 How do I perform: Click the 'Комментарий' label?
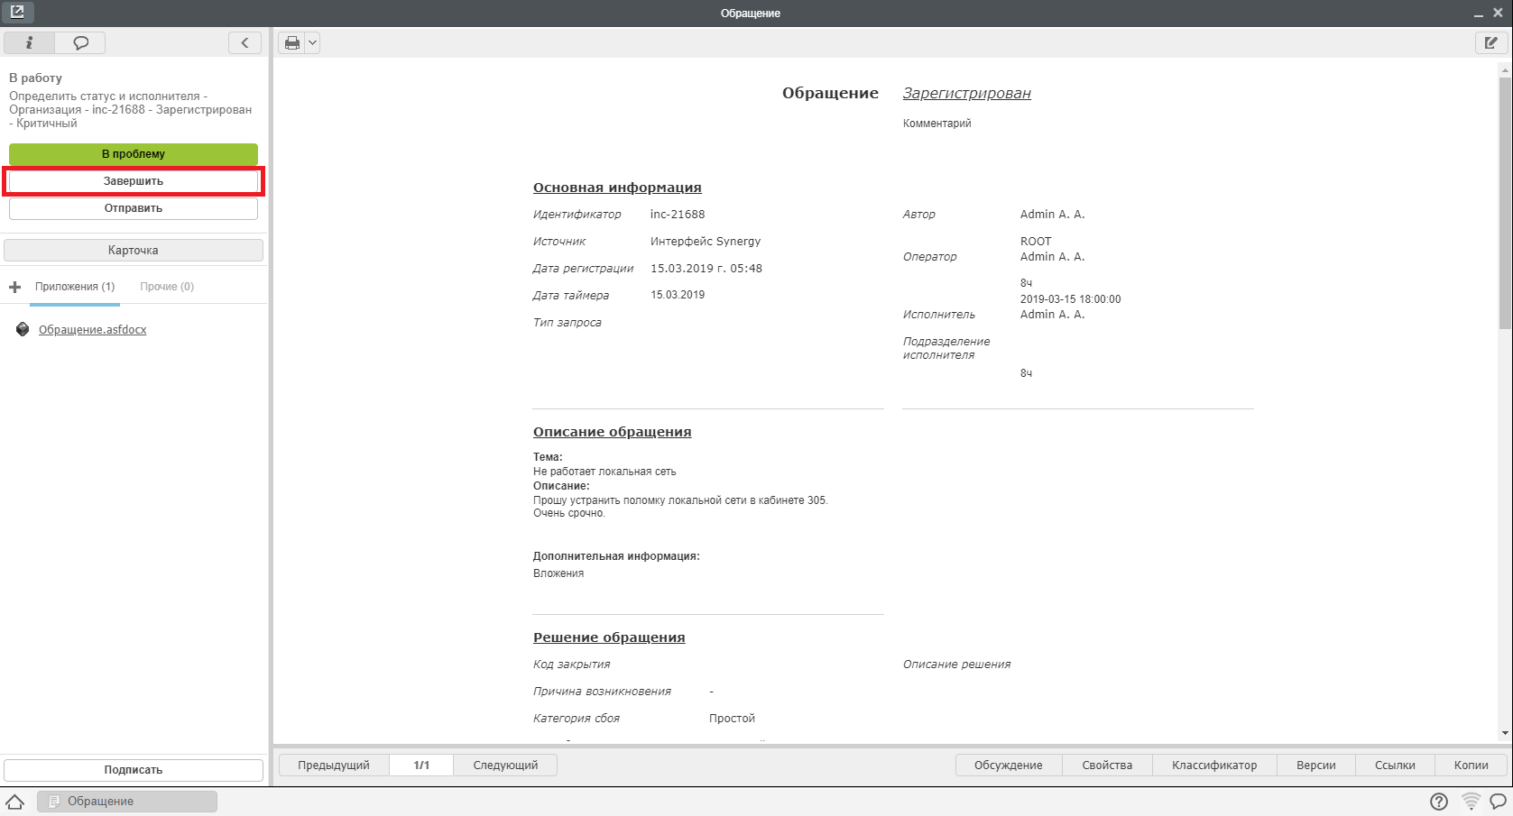coord(937,124)
